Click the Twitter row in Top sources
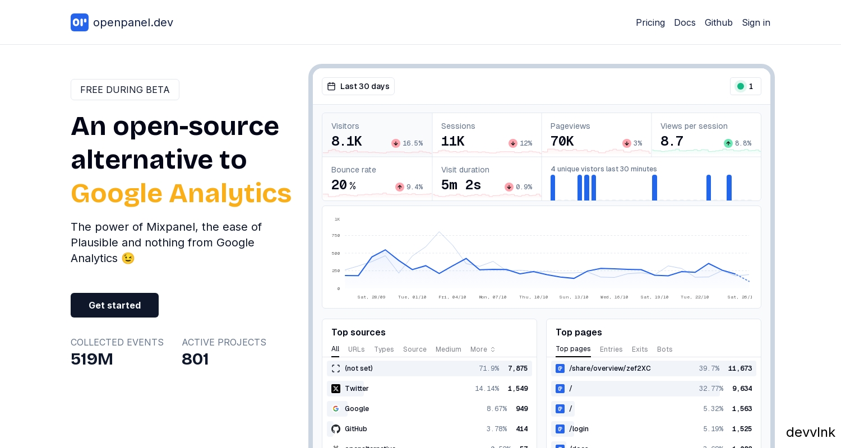 (x=429, y=389)
